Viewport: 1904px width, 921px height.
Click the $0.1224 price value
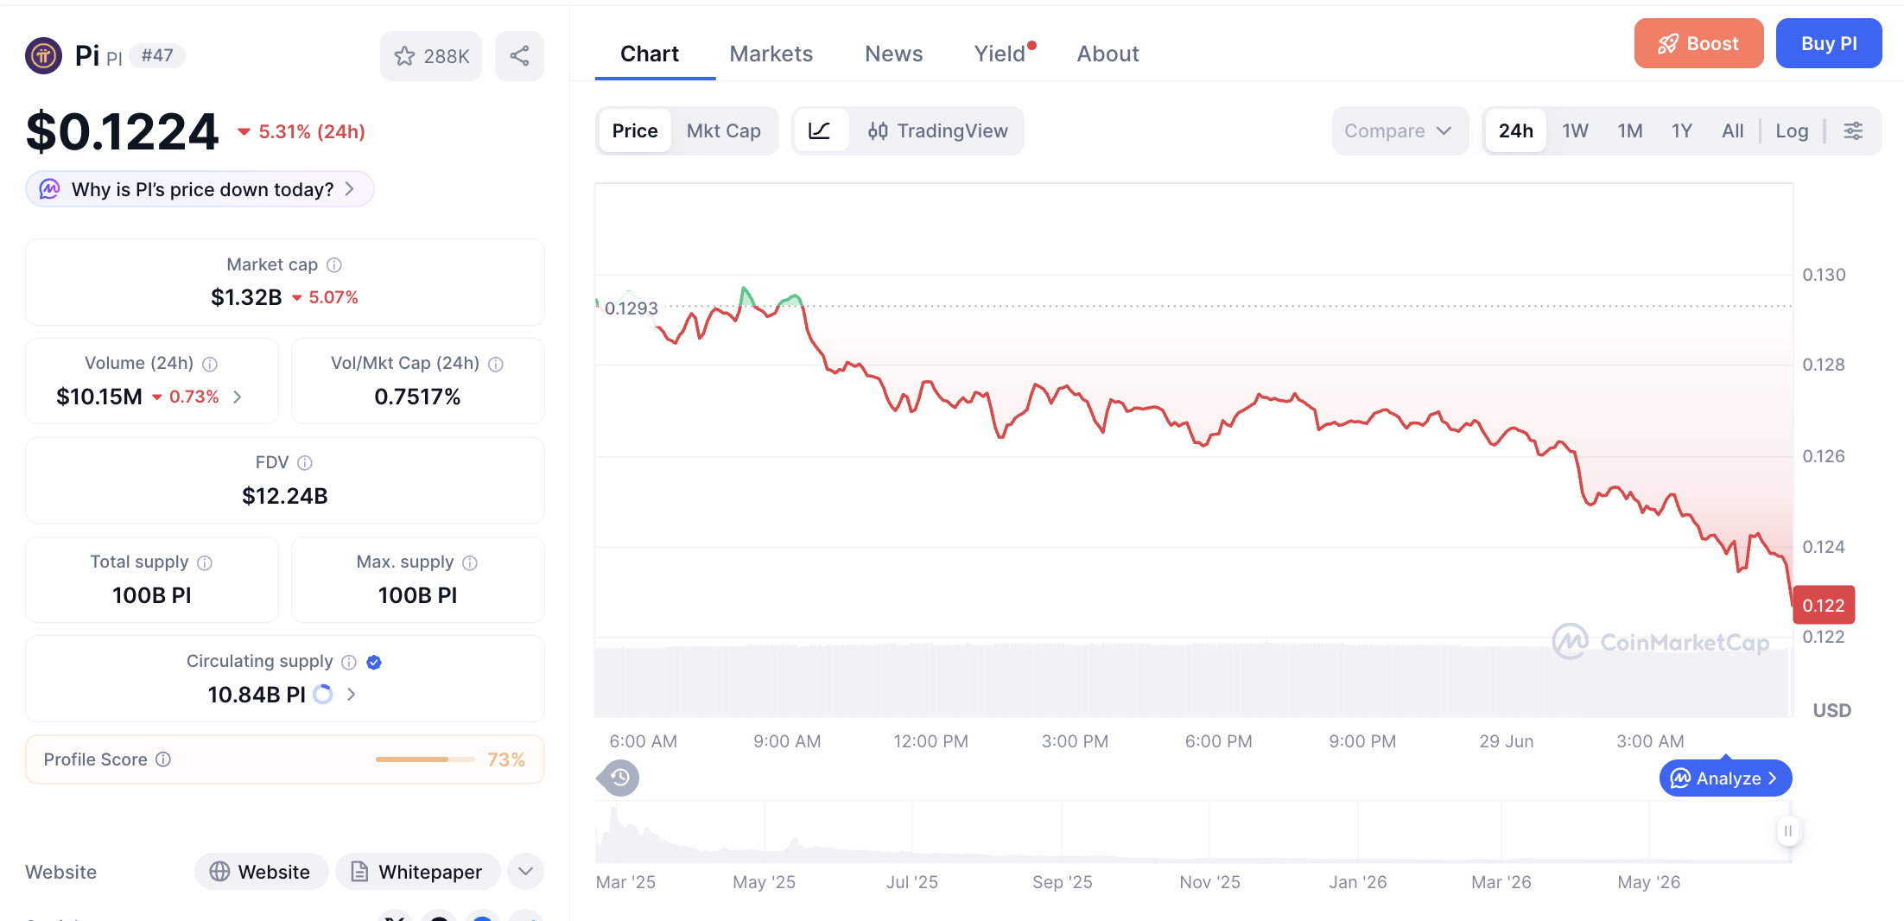122,131
